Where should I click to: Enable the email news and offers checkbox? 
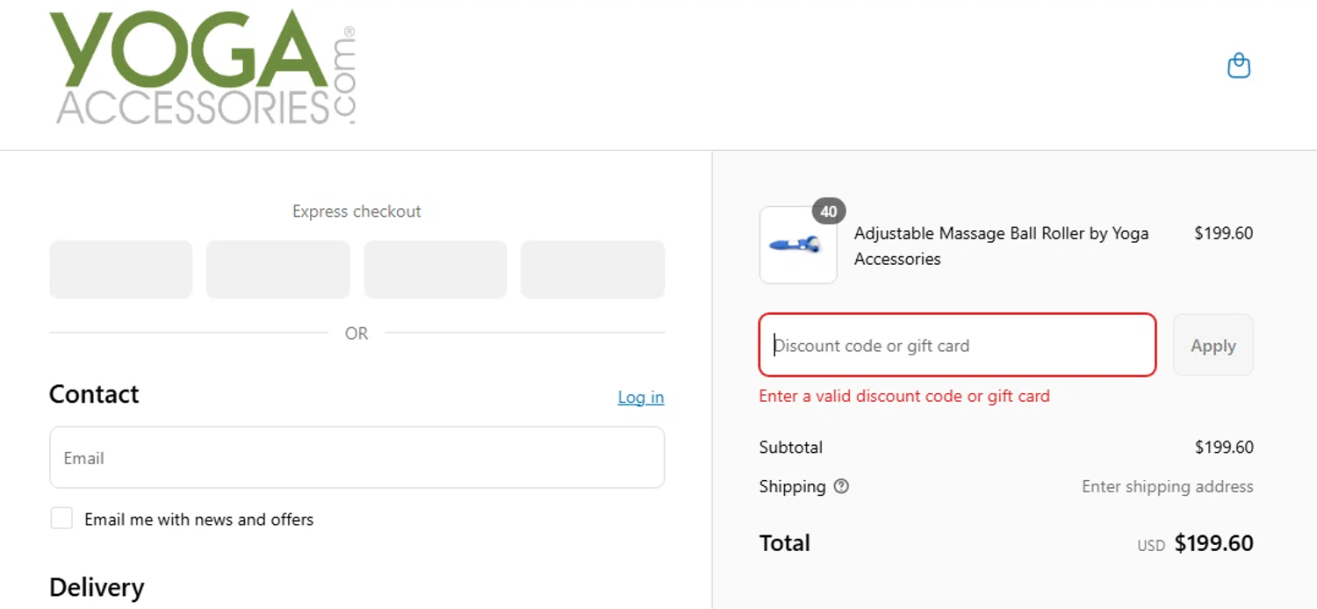pos(61,519)
